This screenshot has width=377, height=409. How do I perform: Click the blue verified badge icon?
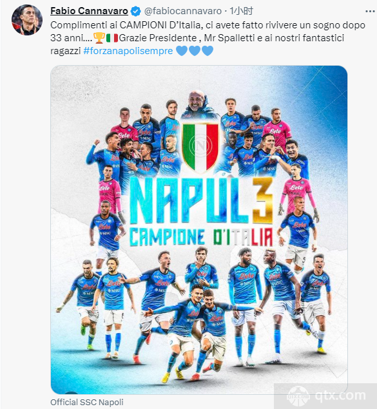coord(136,11)
